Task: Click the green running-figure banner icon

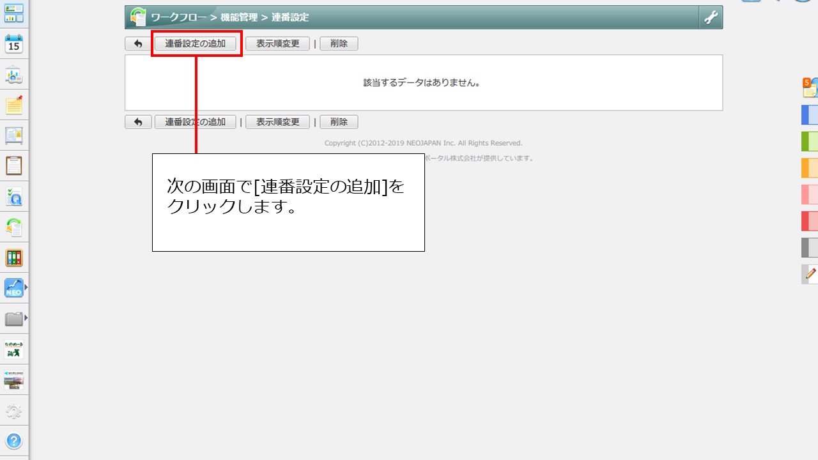Action: pos(14,349)
